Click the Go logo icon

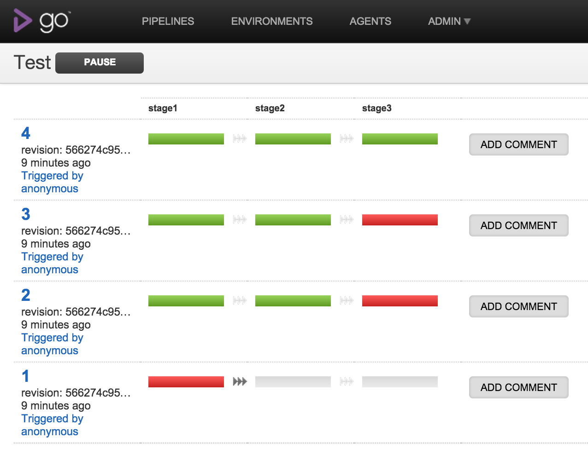[41, 21]
